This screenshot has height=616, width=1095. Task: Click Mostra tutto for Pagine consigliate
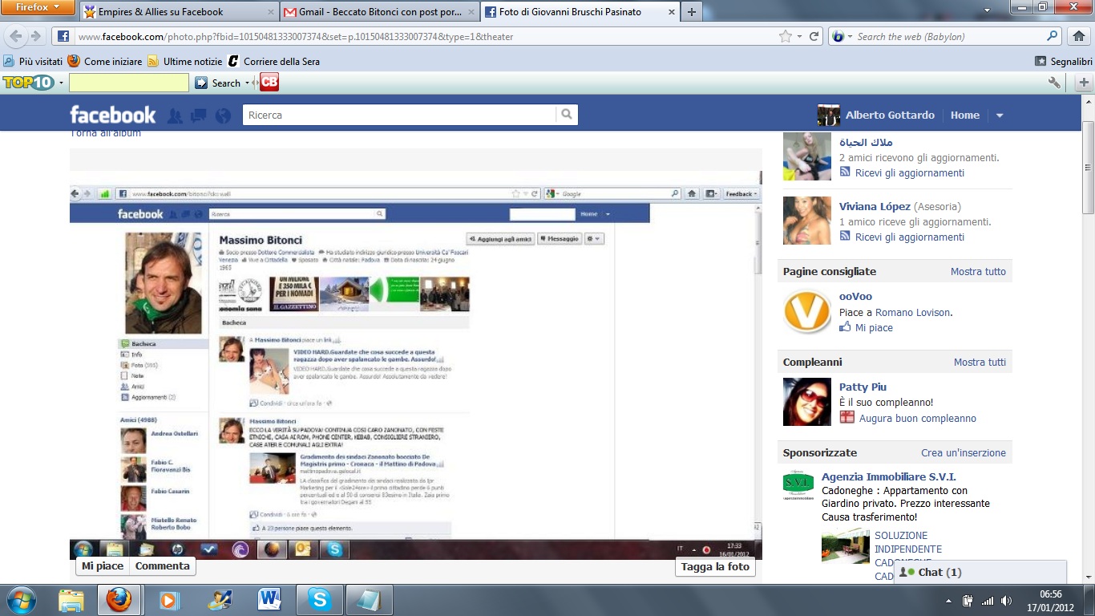coord(978,272)
